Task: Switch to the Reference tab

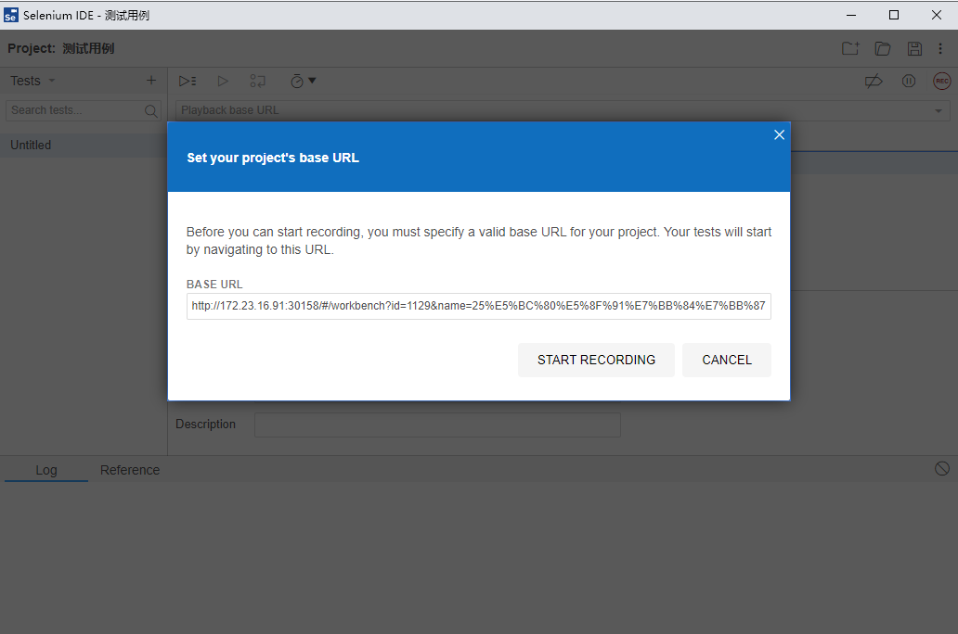Action: pos(130,470)
